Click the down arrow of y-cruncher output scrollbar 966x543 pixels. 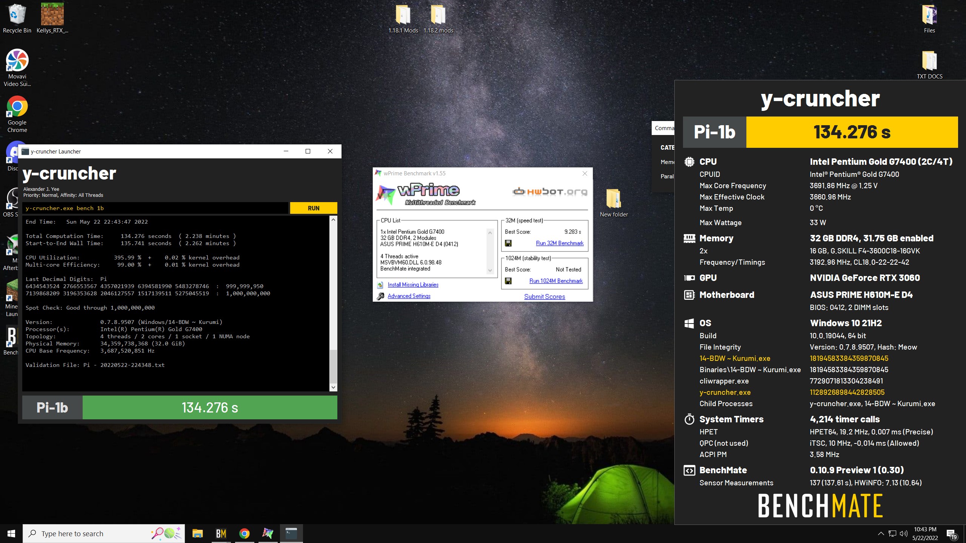333,387
